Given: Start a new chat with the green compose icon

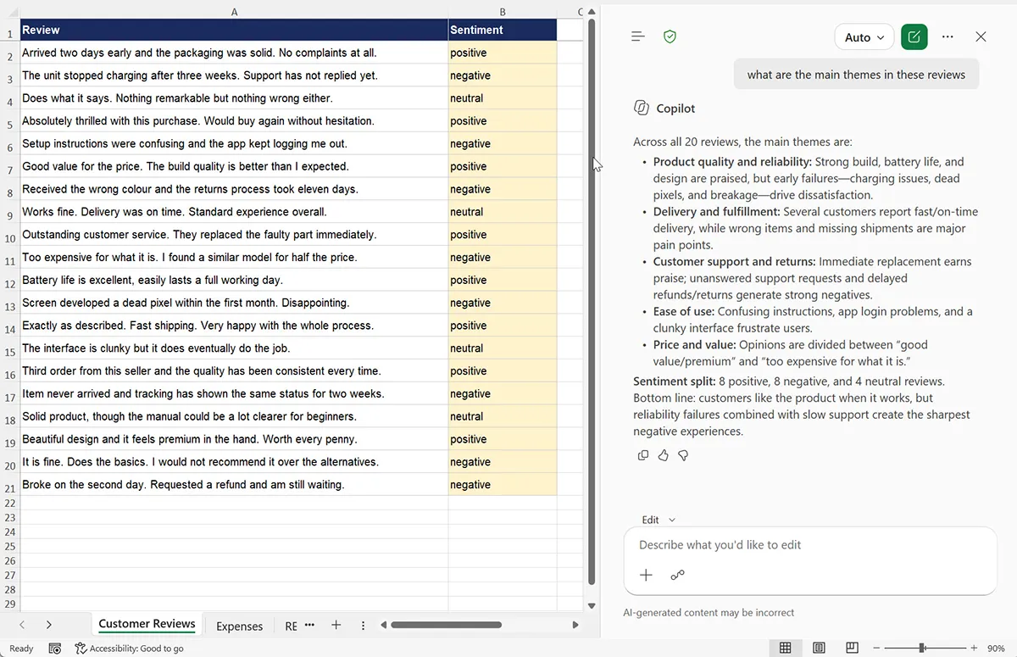Looking at the screenshot, I should click(914, 37).
